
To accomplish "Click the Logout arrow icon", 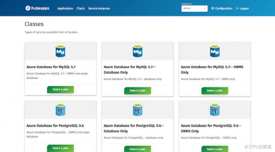I will pyautogui.click(x=237, y=8).
